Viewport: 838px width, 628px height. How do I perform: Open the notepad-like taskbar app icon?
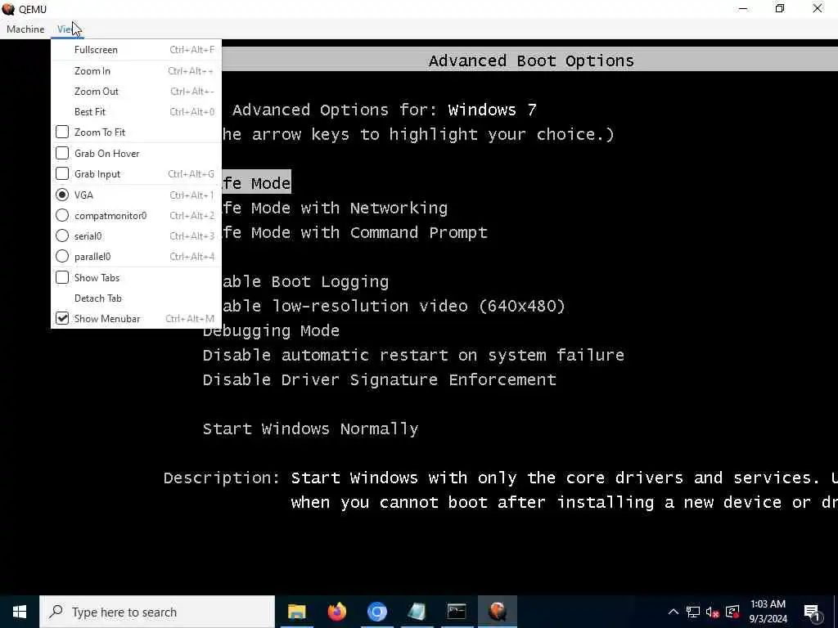[x=417, y=612]
